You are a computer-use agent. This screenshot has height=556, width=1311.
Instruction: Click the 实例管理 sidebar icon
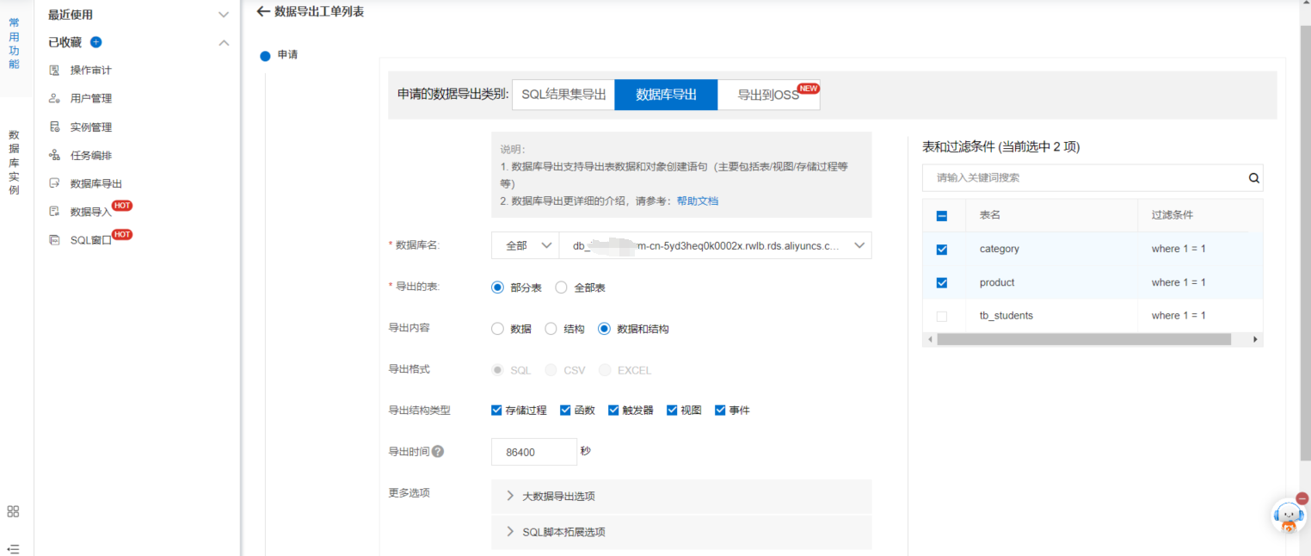[54, 127]
